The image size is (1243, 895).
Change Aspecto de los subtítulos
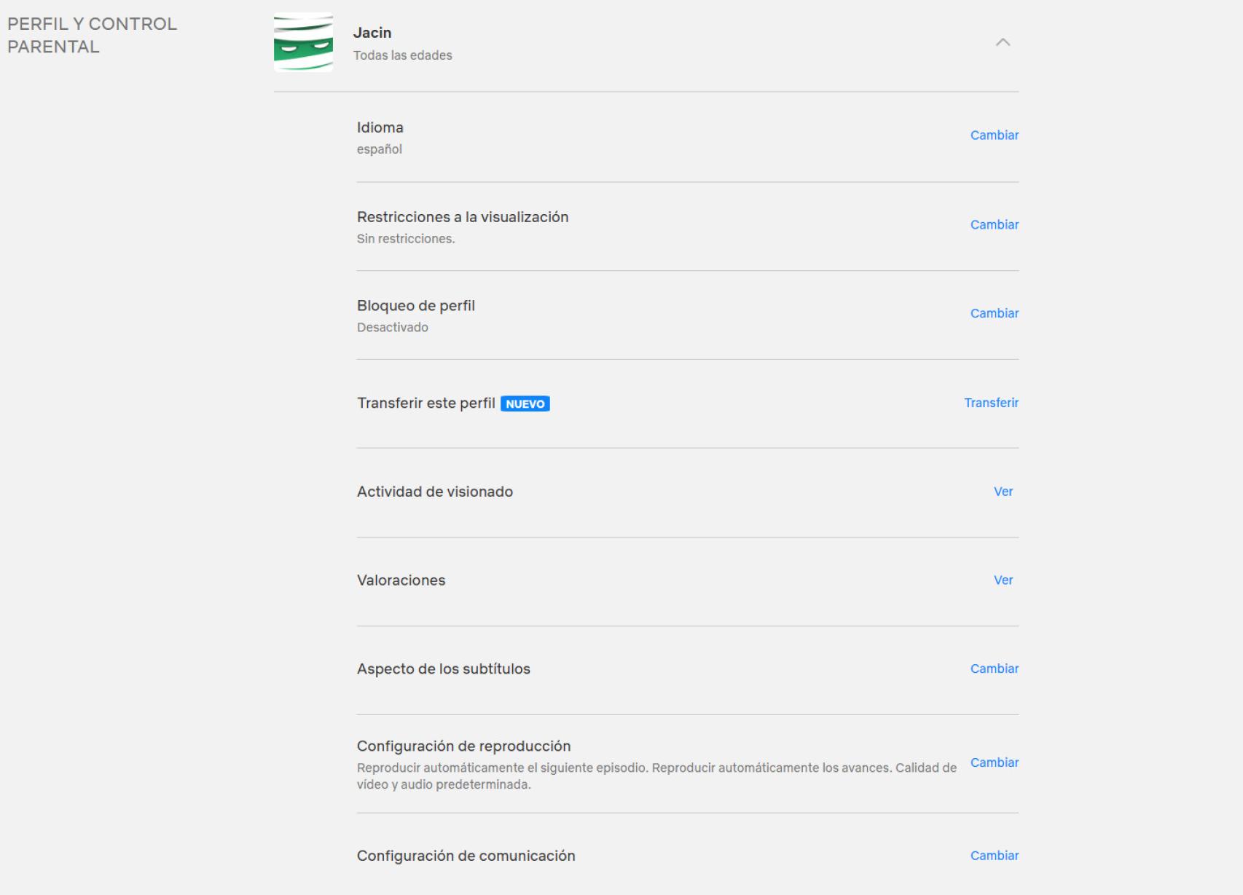[x=994, y=669]
